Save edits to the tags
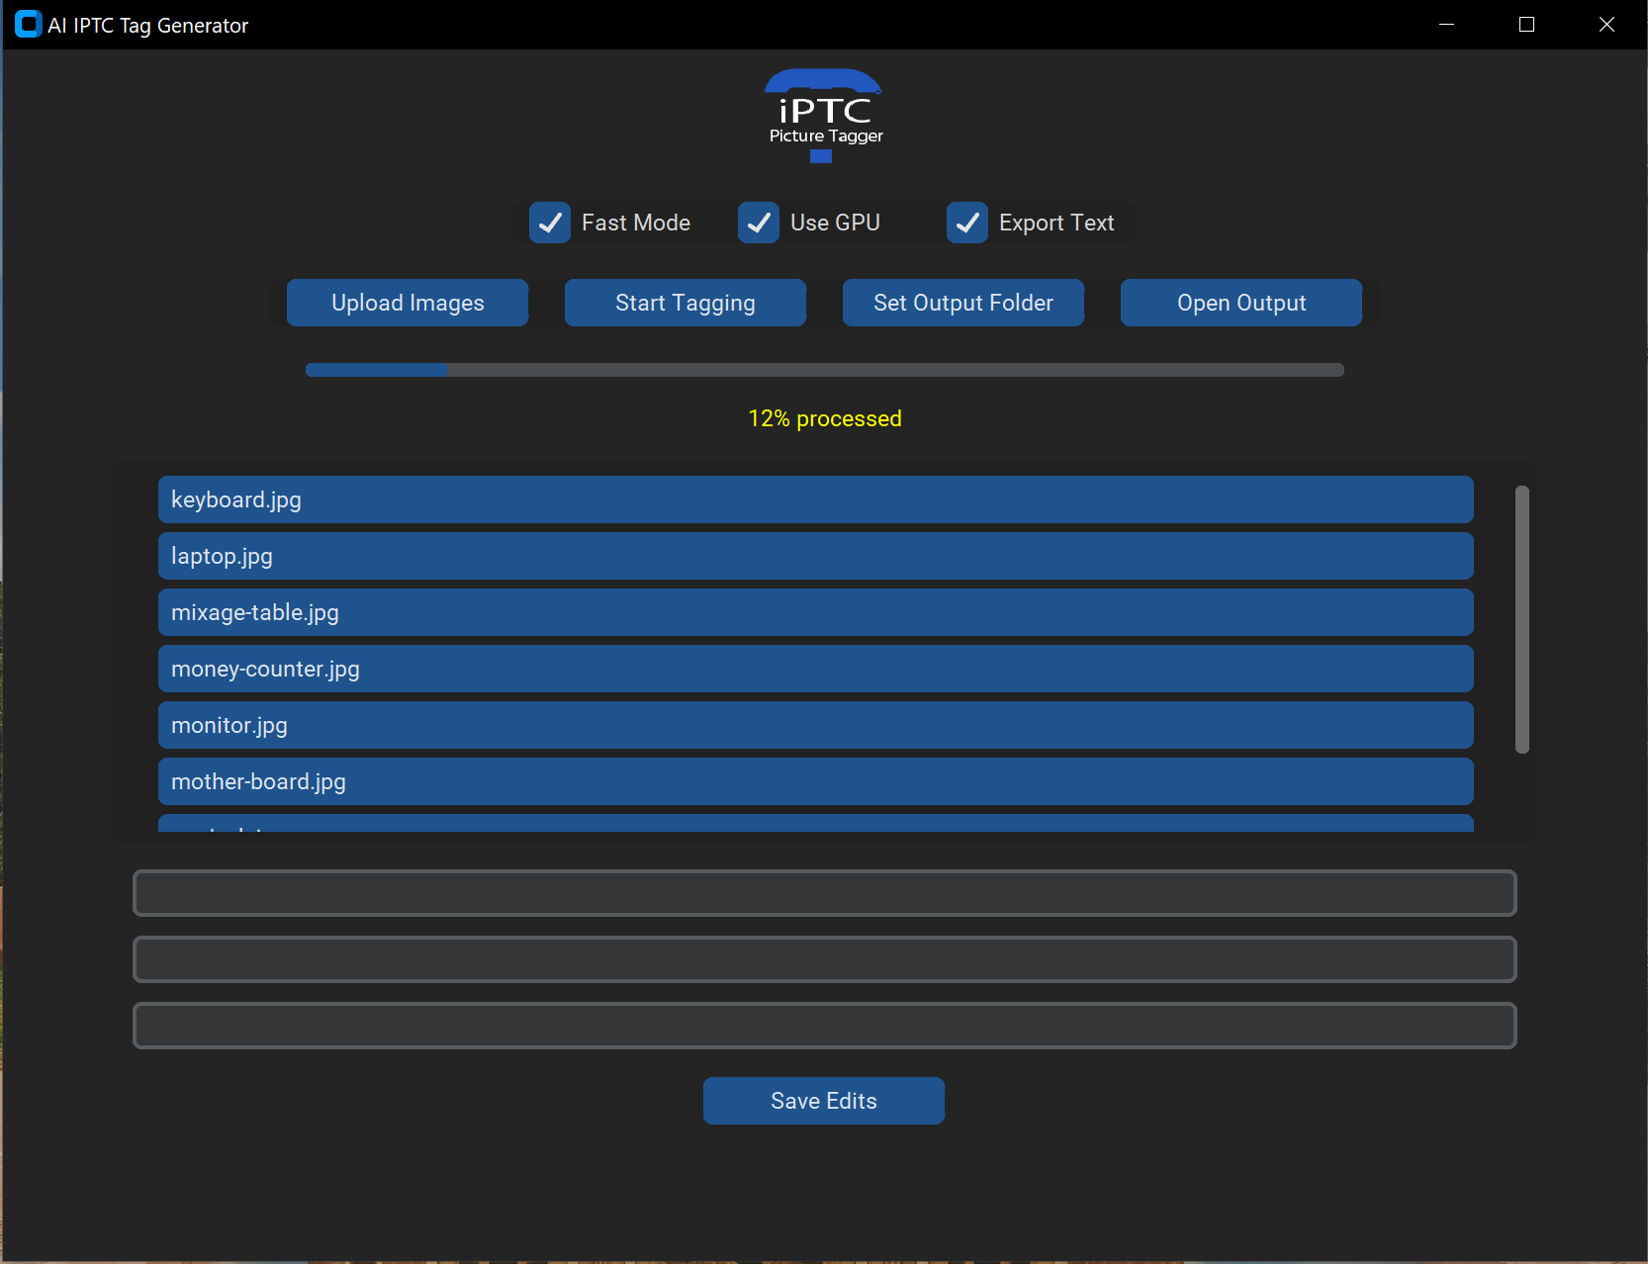The image size is (1648, 1264). pyautogui.click(x=823, y=1101)
